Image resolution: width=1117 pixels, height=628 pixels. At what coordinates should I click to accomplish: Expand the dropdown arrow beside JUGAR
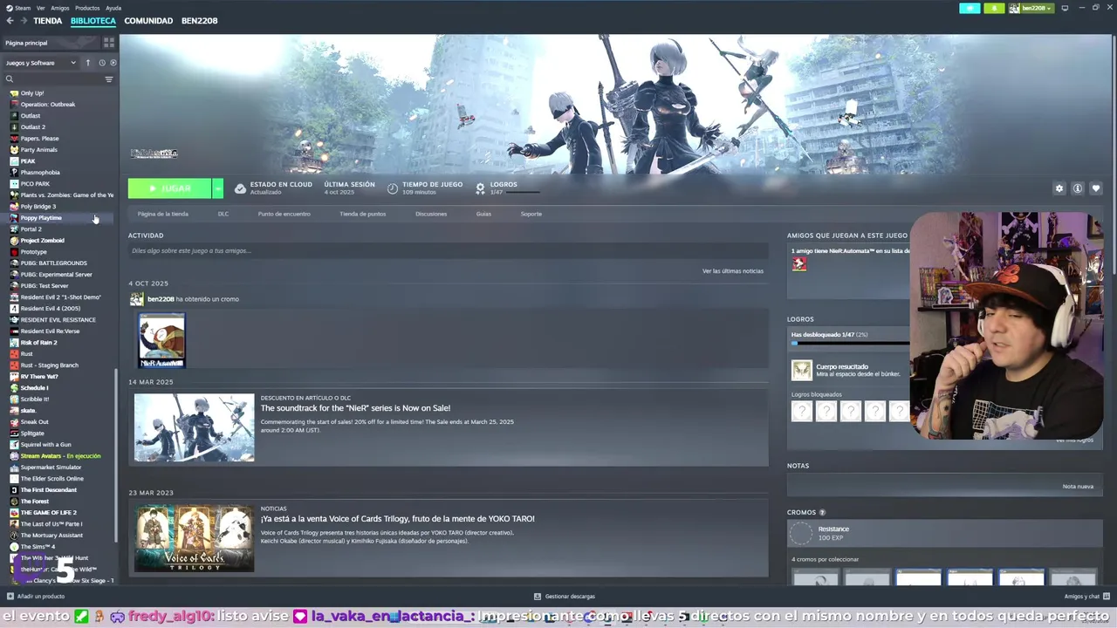[217, 188]
